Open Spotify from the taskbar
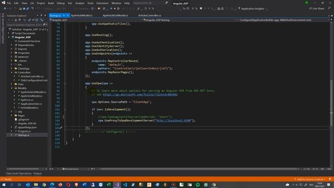Screen dimensions: 334x188 198,185
